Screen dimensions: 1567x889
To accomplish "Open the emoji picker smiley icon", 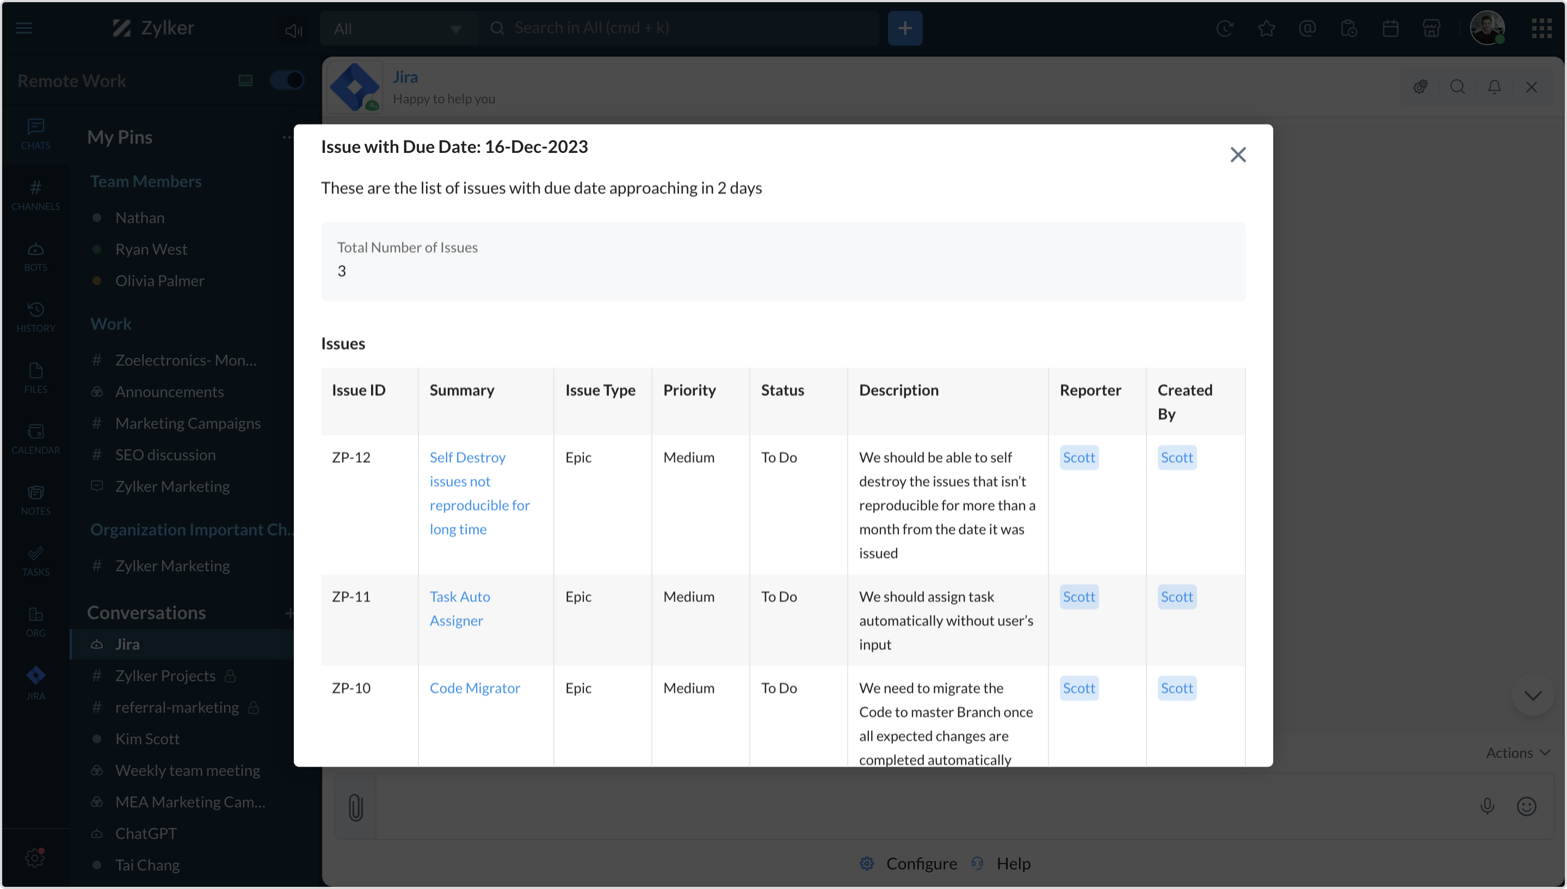I will coord(1526,806).
